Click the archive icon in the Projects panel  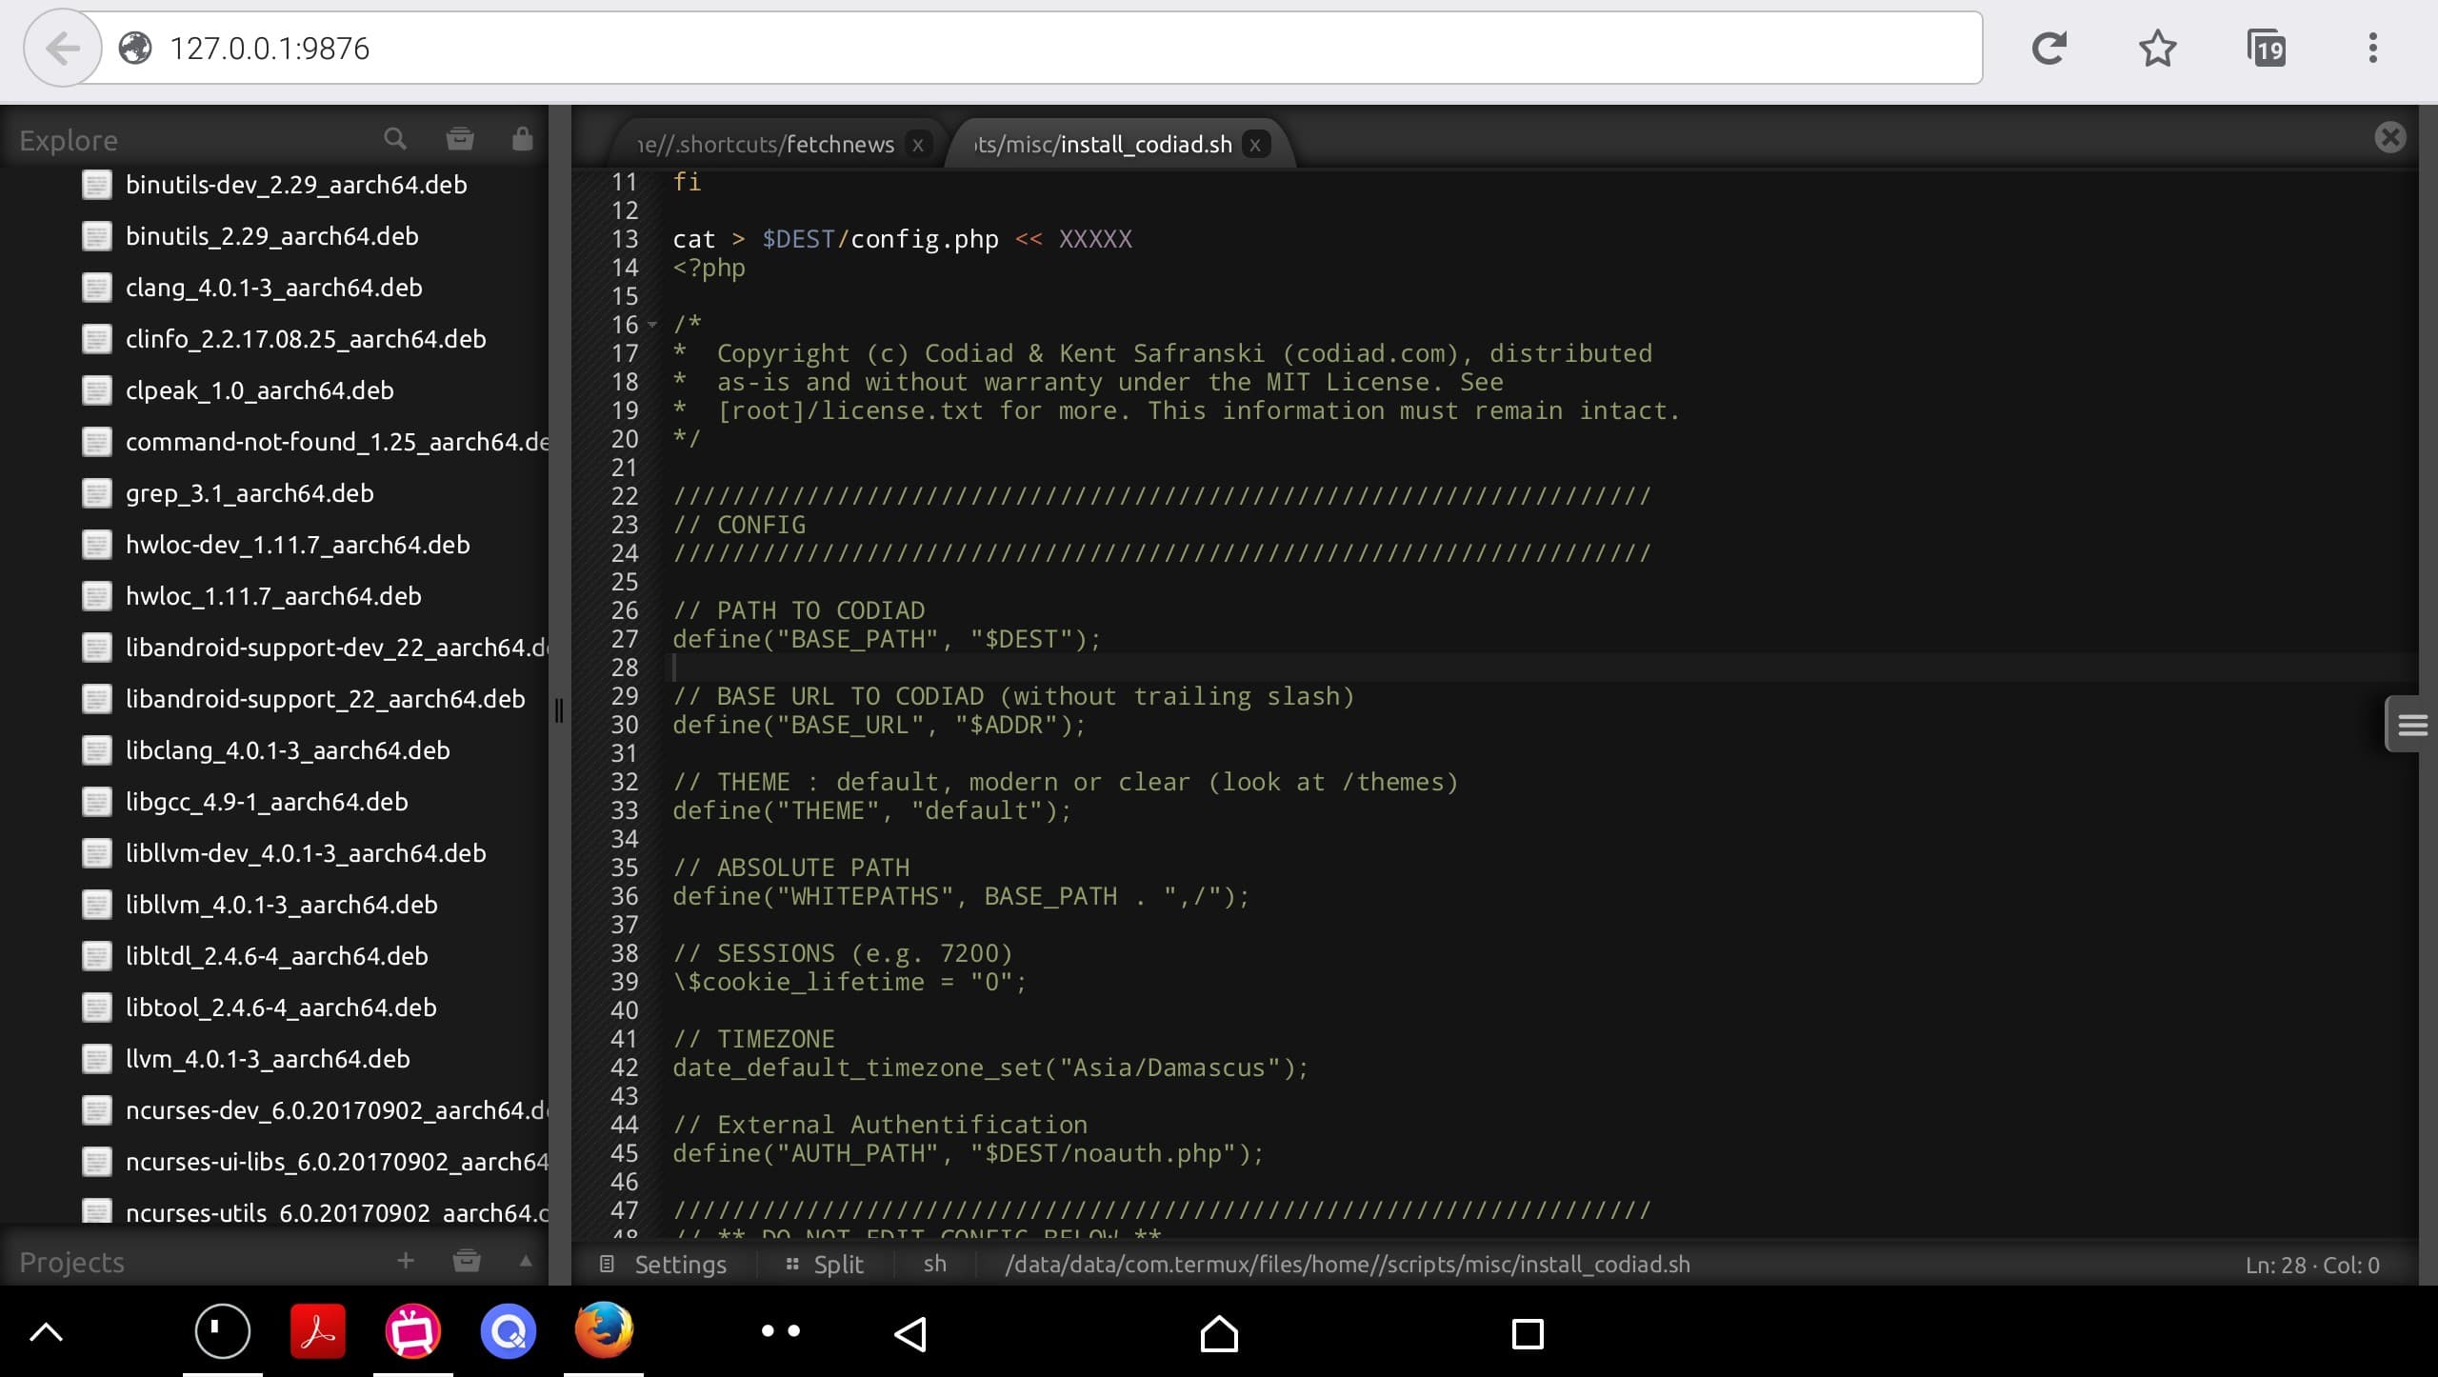click(468, 1260)
